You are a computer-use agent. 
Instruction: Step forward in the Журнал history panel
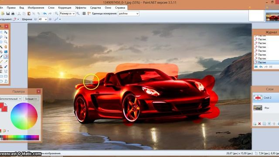tap(266, 67)
